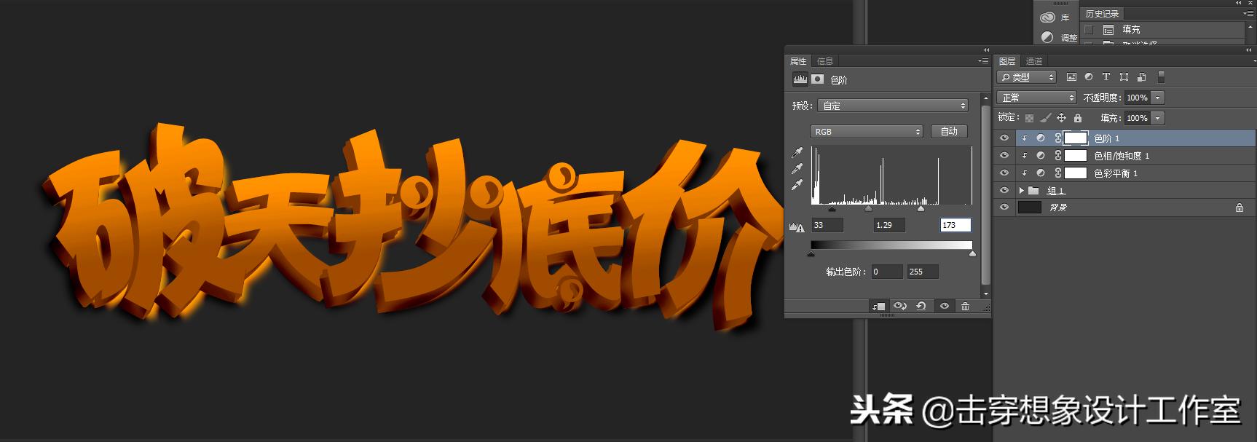Click the highlight input field showing 173

click(x=955, y=225)
